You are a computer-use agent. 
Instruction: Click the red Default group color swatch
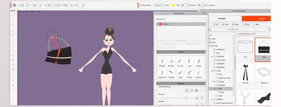[x=161, y=24]
